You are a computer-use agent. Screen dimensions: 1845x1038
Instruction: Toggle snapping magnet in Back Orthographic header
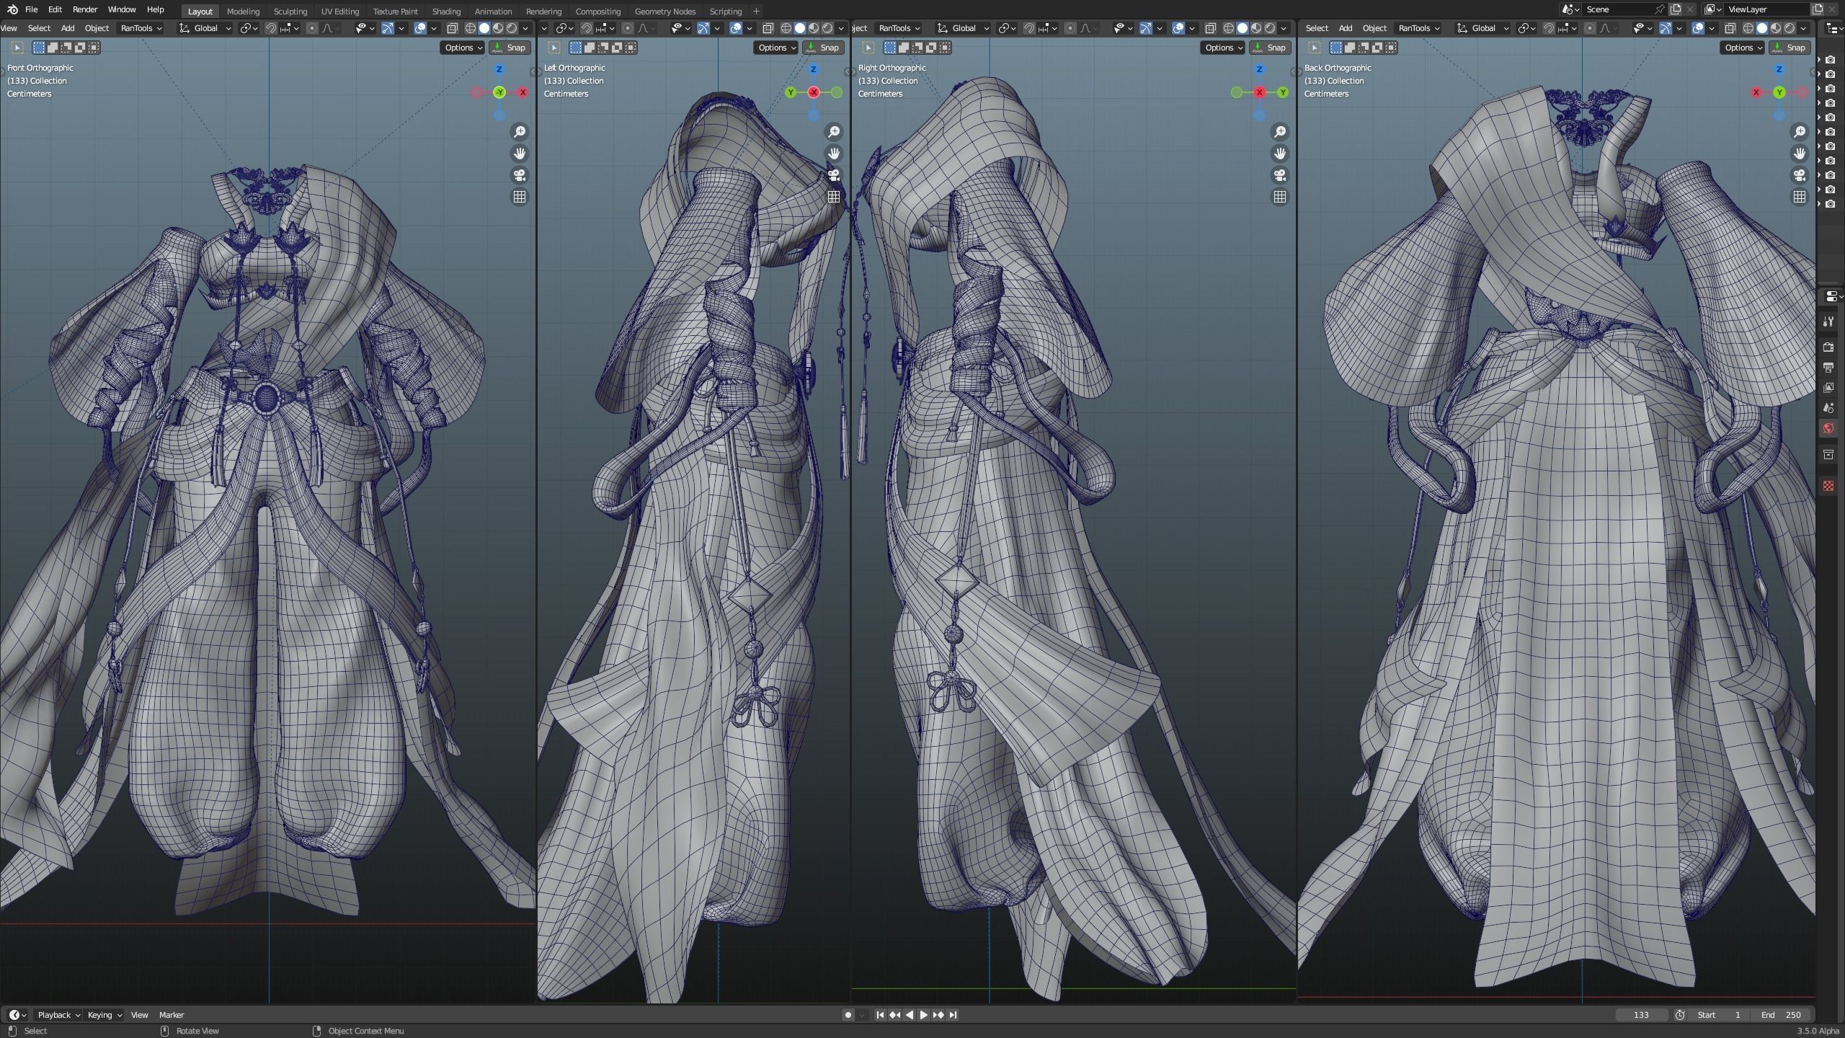1548,28
